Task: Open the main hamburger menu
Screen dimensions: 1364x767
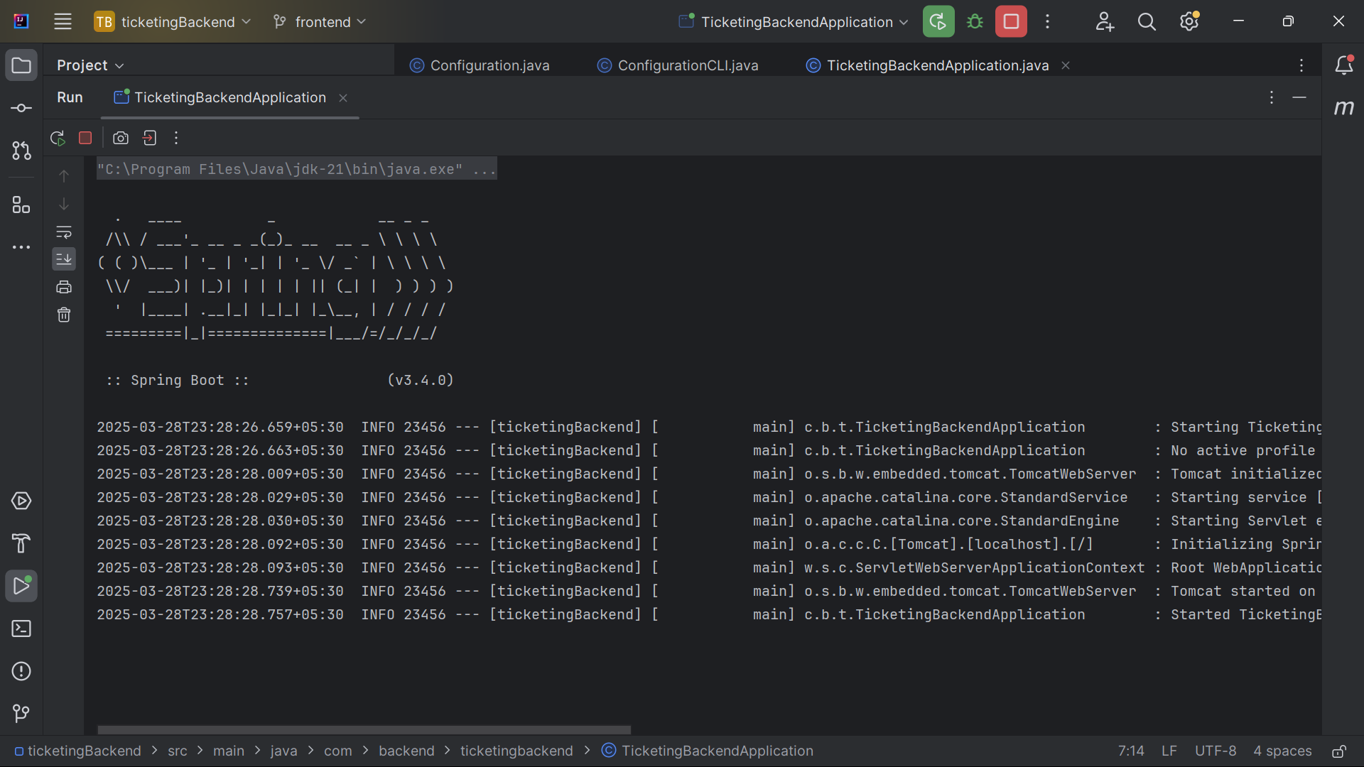Action: click(x=63, y=21)
